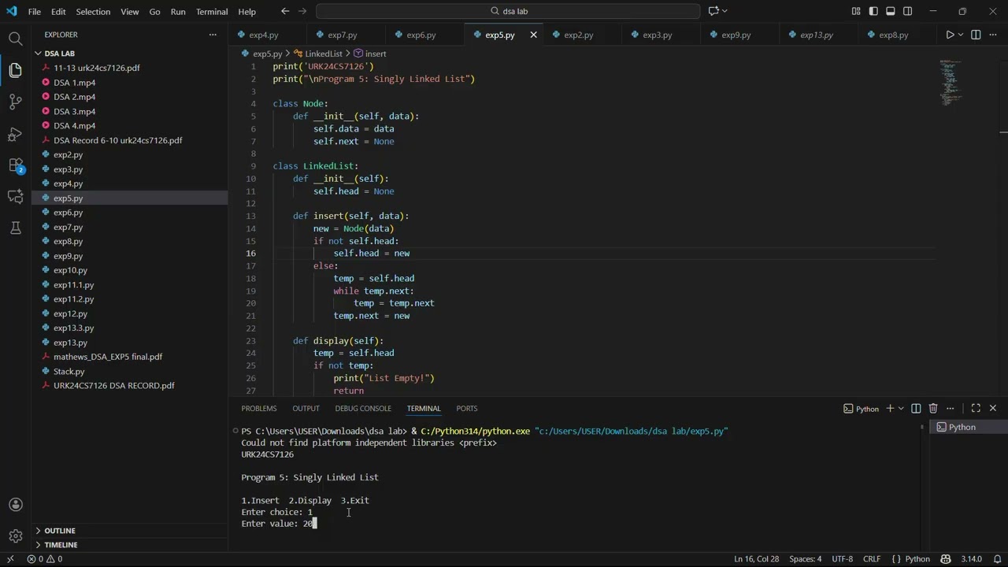Screen dimensions: 1008x567
Task: Open exp10.py from the Explorer
Action: (x=70, y=270)
